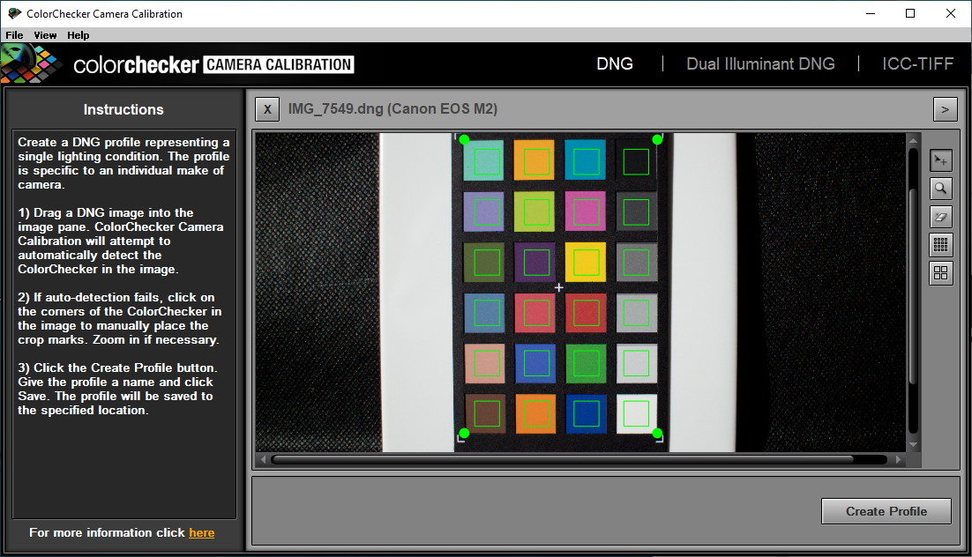
Task: Click the magenta patch on the chart
Action: [585, 212]
